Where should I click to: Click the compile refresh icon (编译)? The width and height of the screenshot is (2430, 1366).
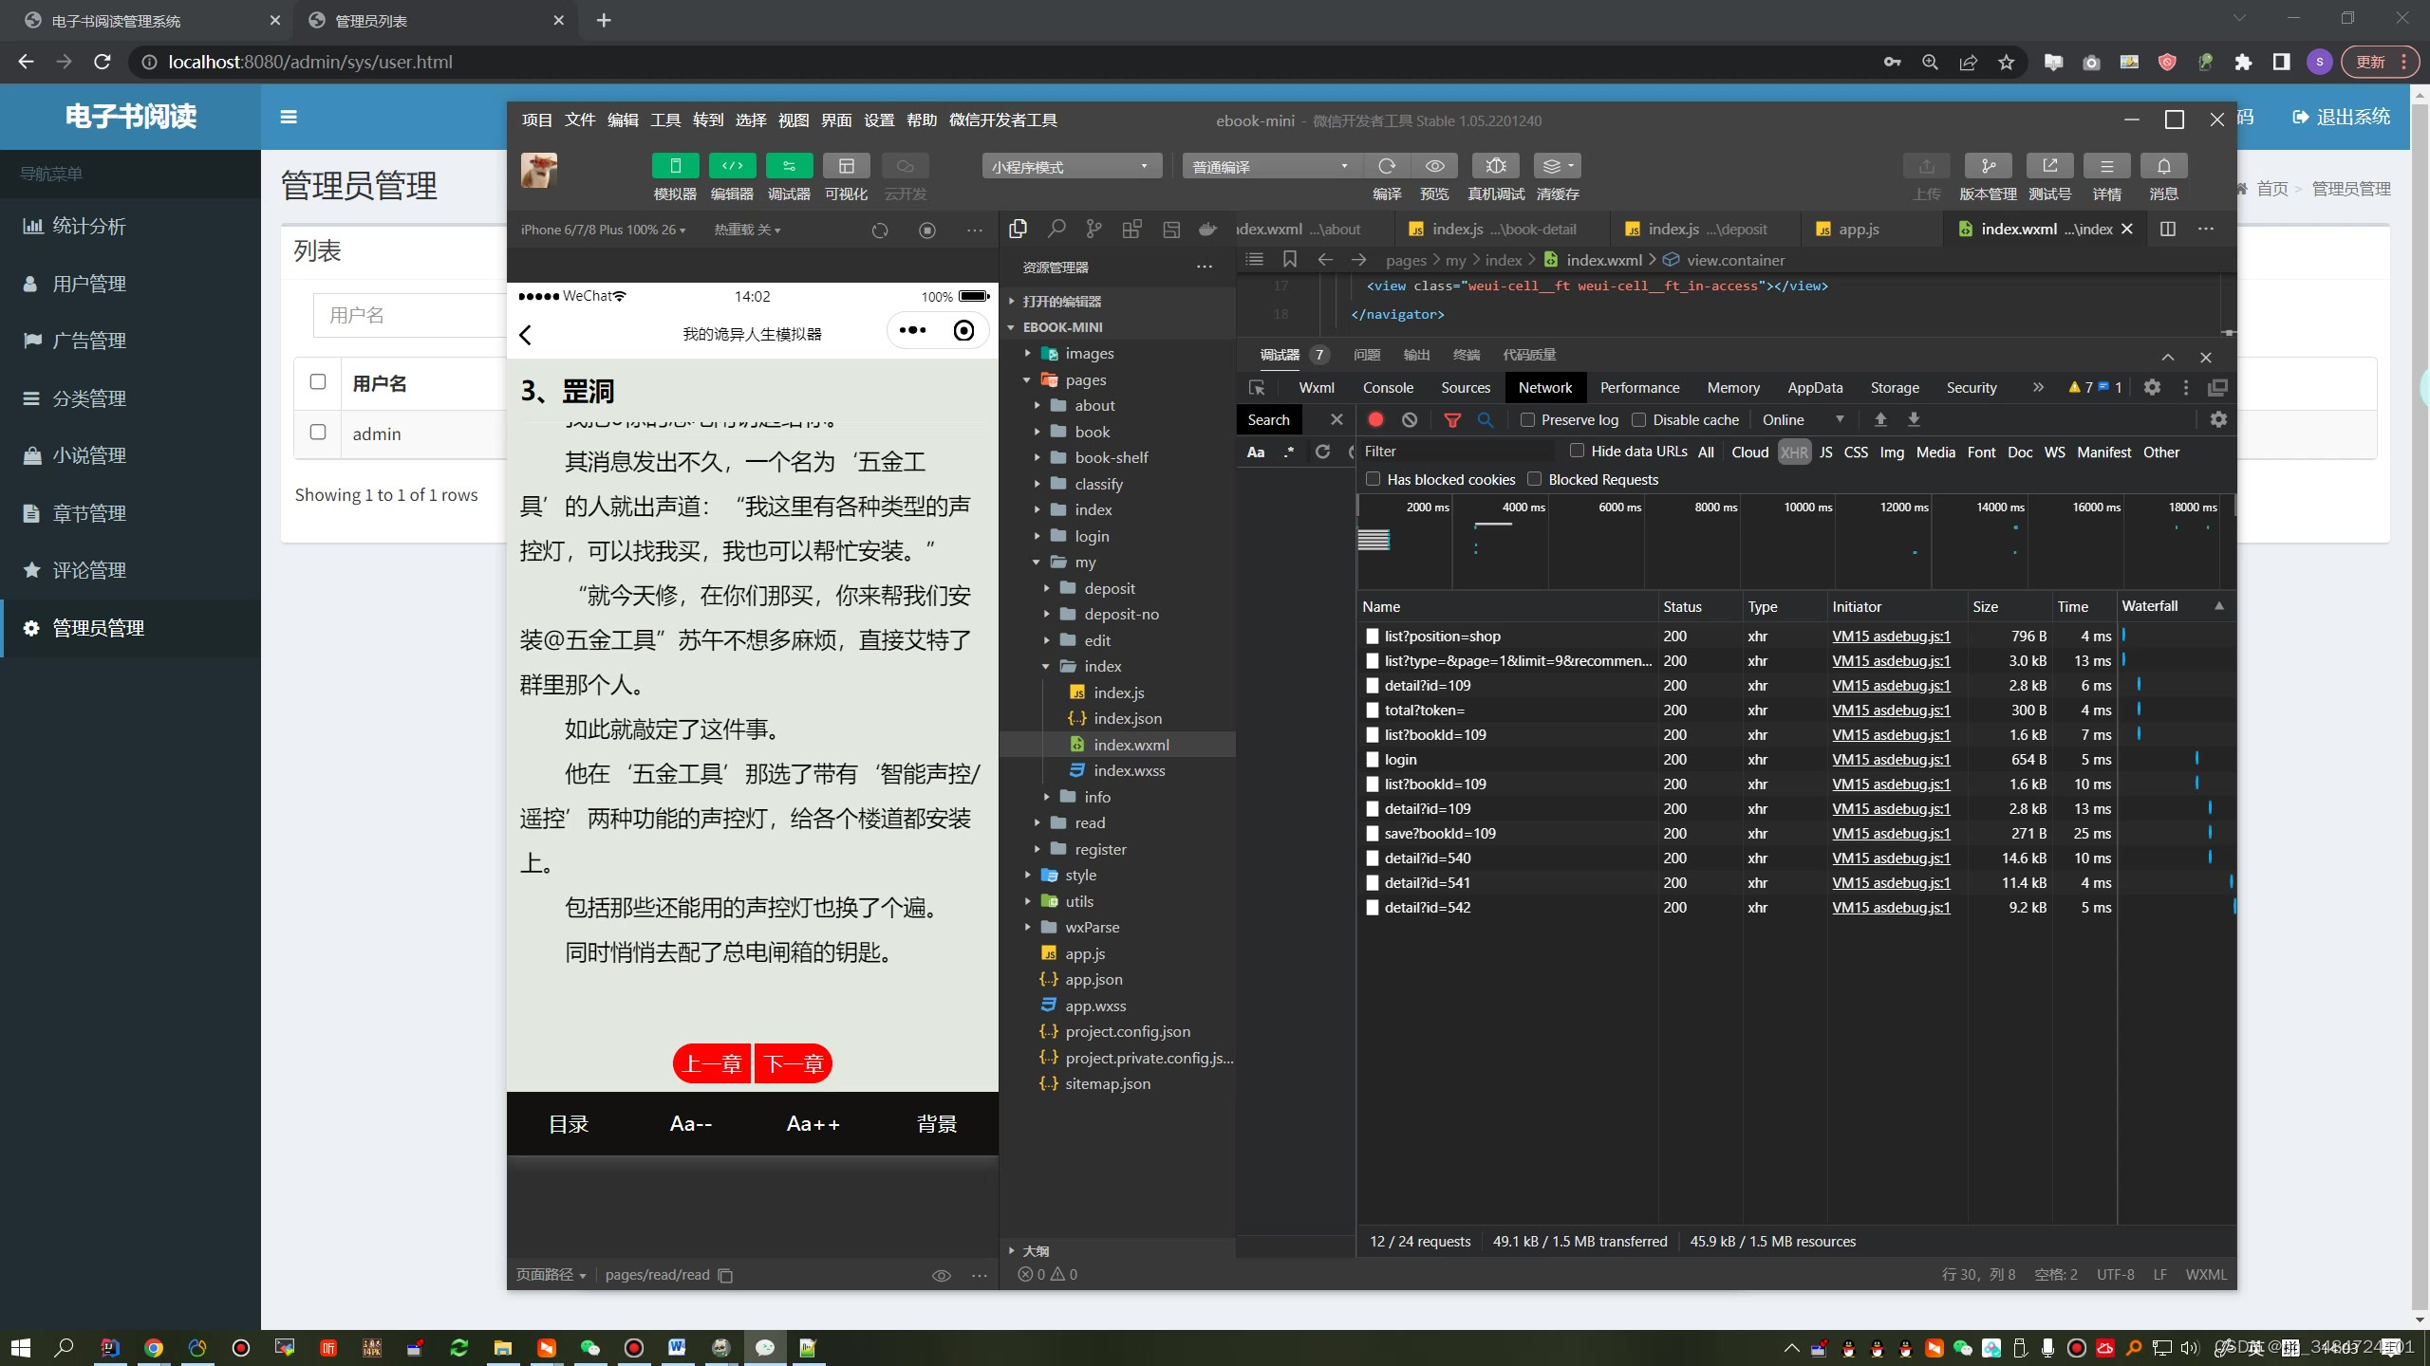[1387, 166]
